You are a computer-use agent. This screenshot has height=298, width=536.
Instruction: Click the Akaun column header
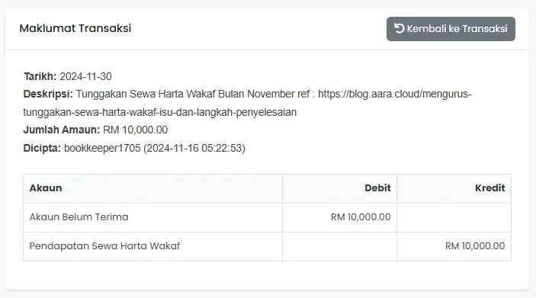pos(46,188)
